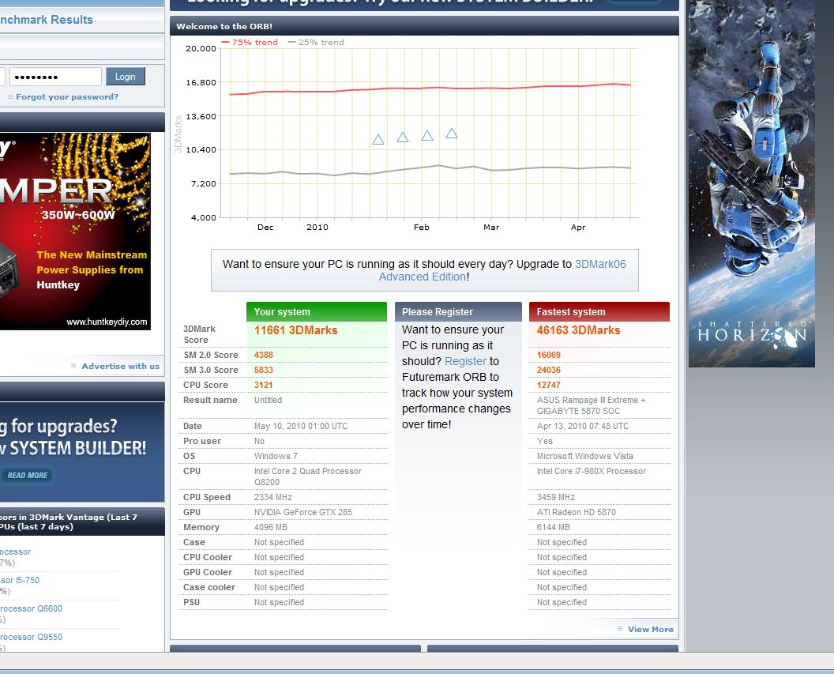This screenshot has height=674, width=834.
Task: Click the 'Benchmark Results' heading
Action: (47, 20)
